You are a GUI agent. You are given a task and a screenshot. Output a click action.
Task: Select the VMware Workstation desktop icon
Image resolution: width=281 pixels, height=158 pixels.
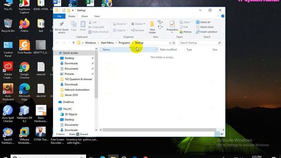(x=25, y=136)
